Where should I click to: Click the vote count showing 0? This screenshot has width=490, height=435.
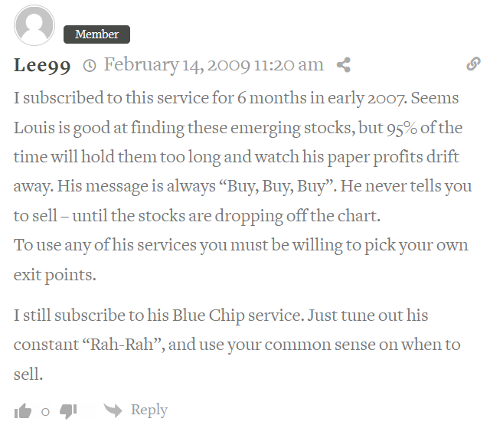click(45, 412)
